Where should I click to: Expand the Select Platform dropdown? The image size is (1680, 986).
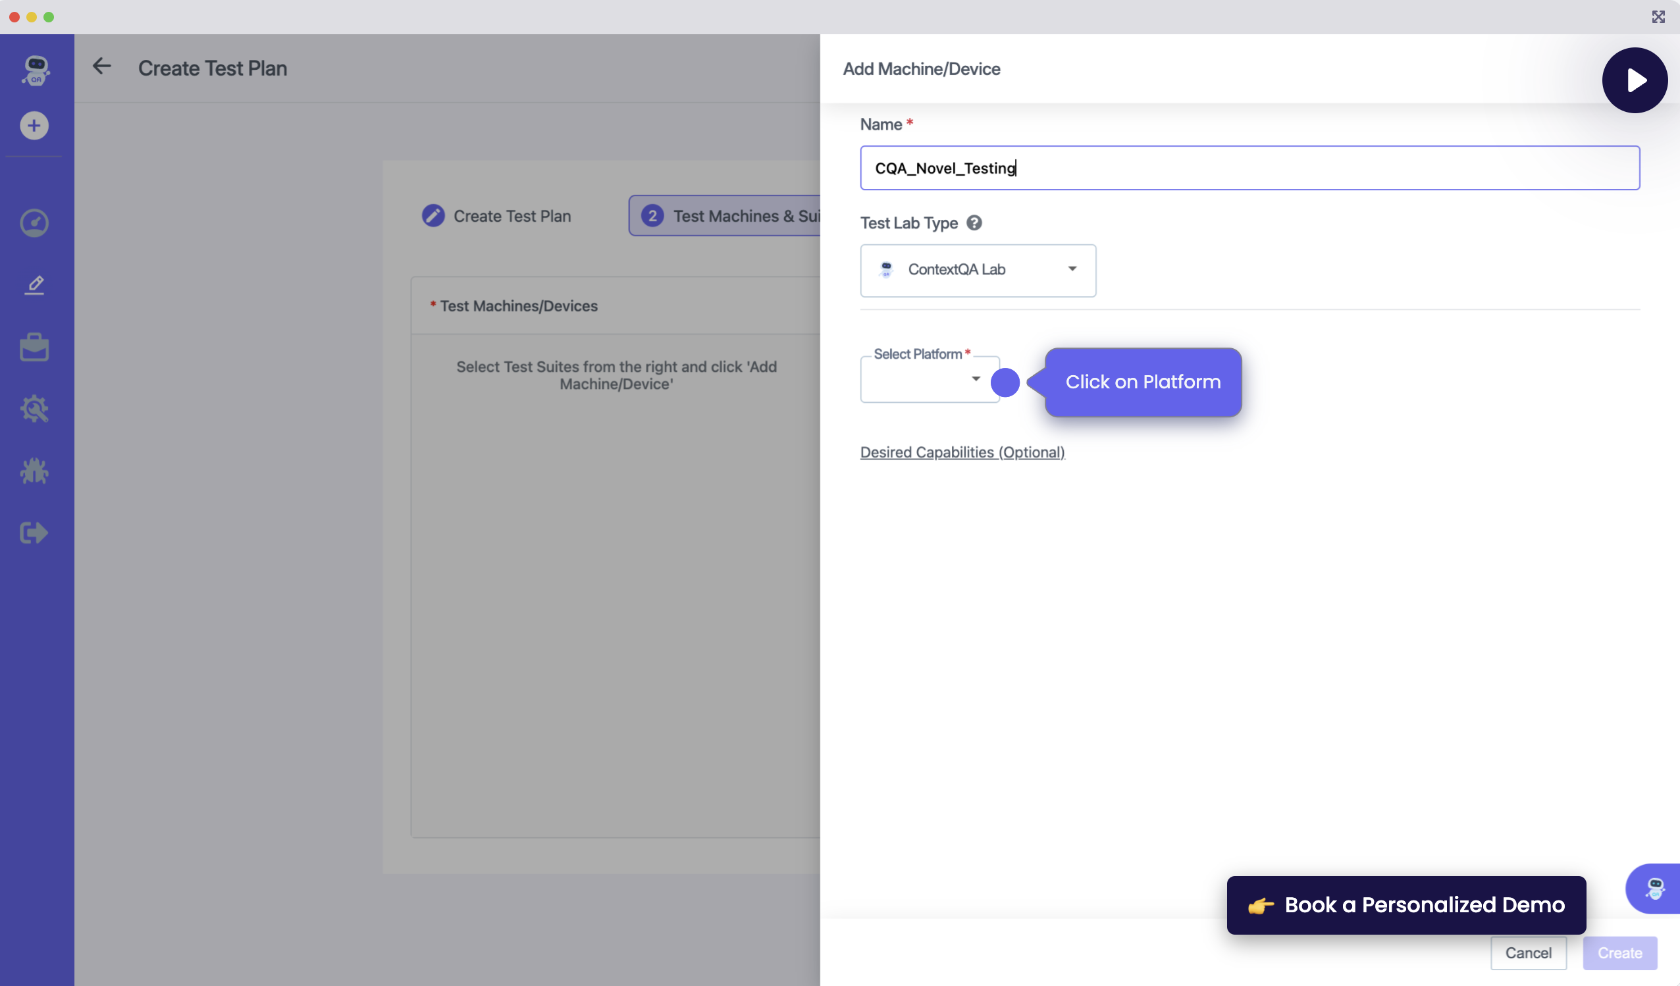point(930,379)
